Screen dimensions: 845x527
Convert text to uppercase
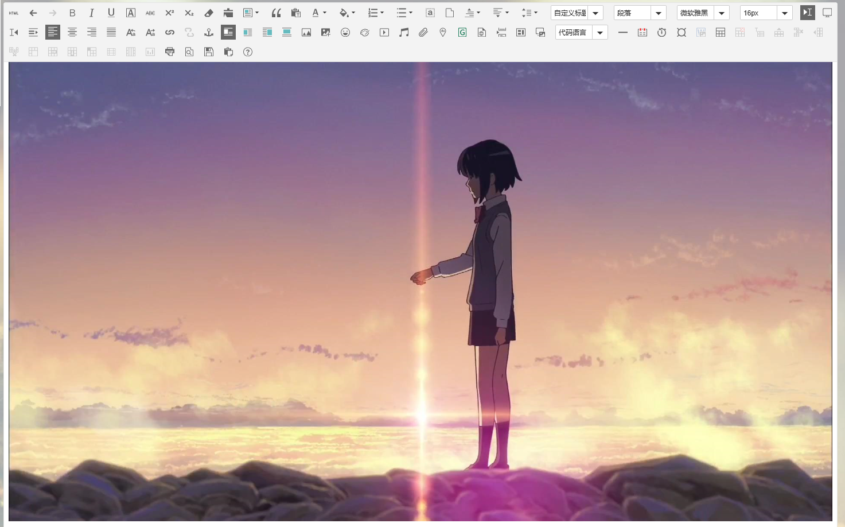click(x=131, y=32)
